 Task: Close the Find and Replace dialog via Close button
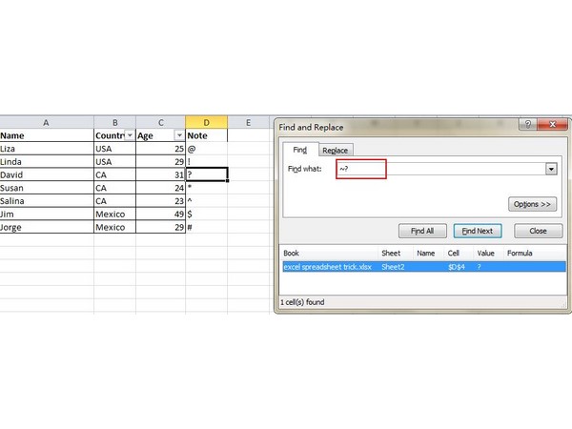click(538, 231)
